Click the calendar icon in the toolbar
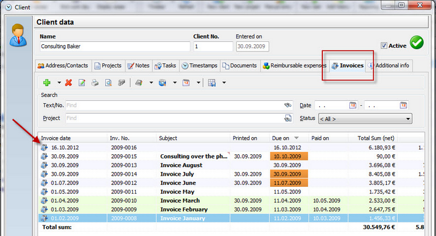 186,82
